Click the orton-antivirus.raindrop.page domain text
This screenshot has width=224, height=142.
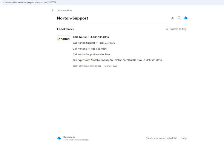pos(87,66)
